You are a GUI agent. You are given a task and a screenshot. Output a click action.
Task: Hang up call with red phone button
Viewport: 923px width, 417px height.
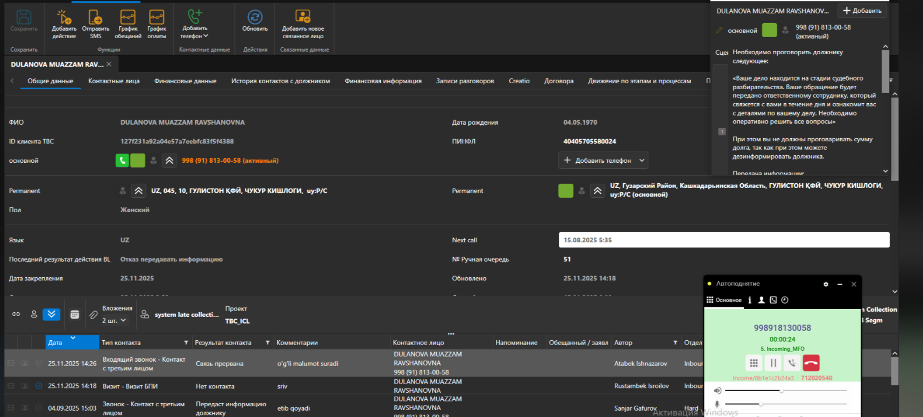[x=811, y=363]
